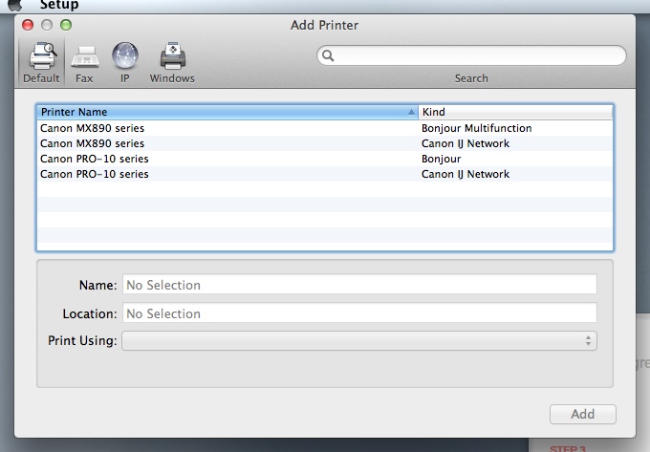Switch to the IP printer globe icon
650x452 pixels.
point(124,59)
